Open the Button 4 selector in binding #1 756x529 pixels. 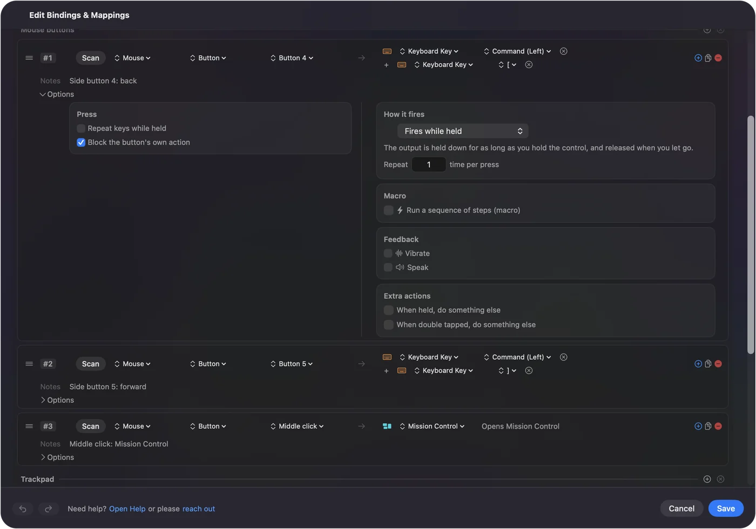click(x=292, y=58)
